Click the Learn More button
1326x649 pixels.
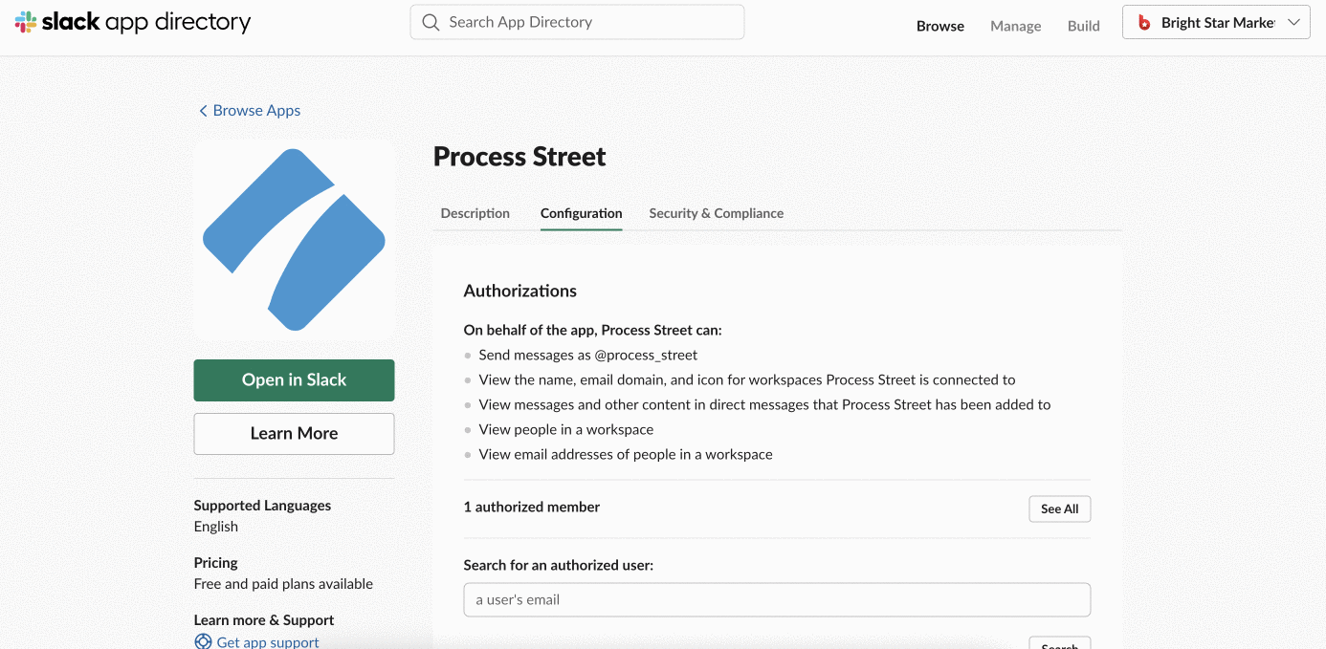[x=294, y=434]
